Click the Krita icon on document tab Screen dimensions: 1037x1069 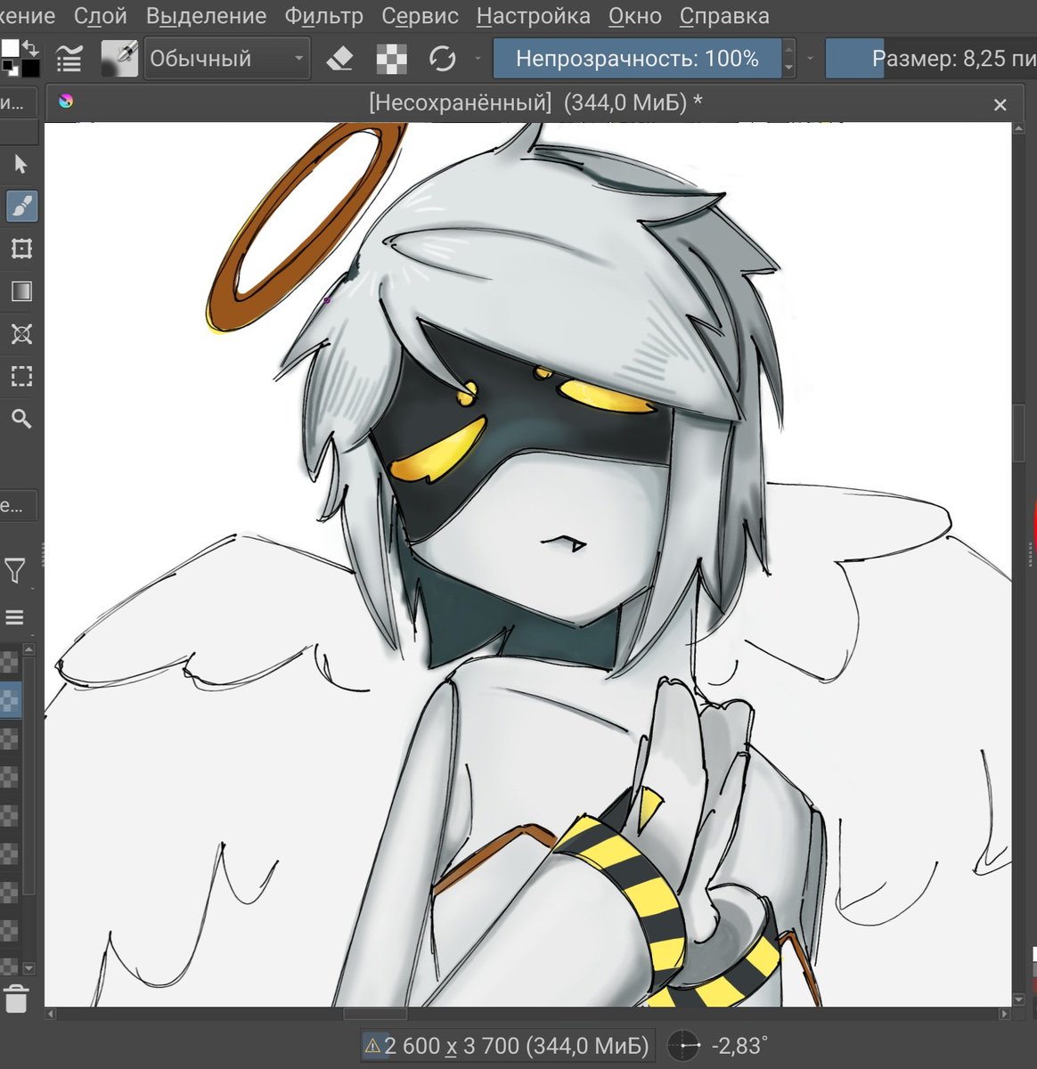tap(66, 102)
